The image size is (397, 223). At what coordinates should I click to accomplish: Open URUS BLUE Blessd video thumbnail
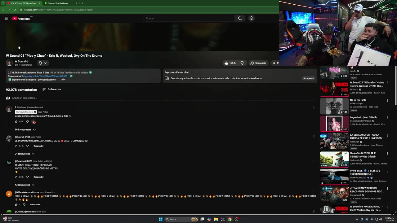(x=334, y=177)
